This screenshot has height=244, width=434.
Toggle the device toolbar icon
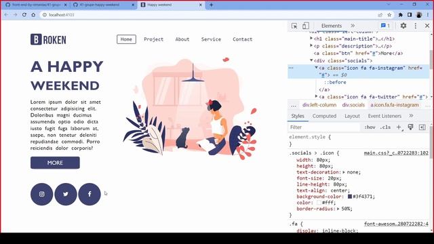306,26
